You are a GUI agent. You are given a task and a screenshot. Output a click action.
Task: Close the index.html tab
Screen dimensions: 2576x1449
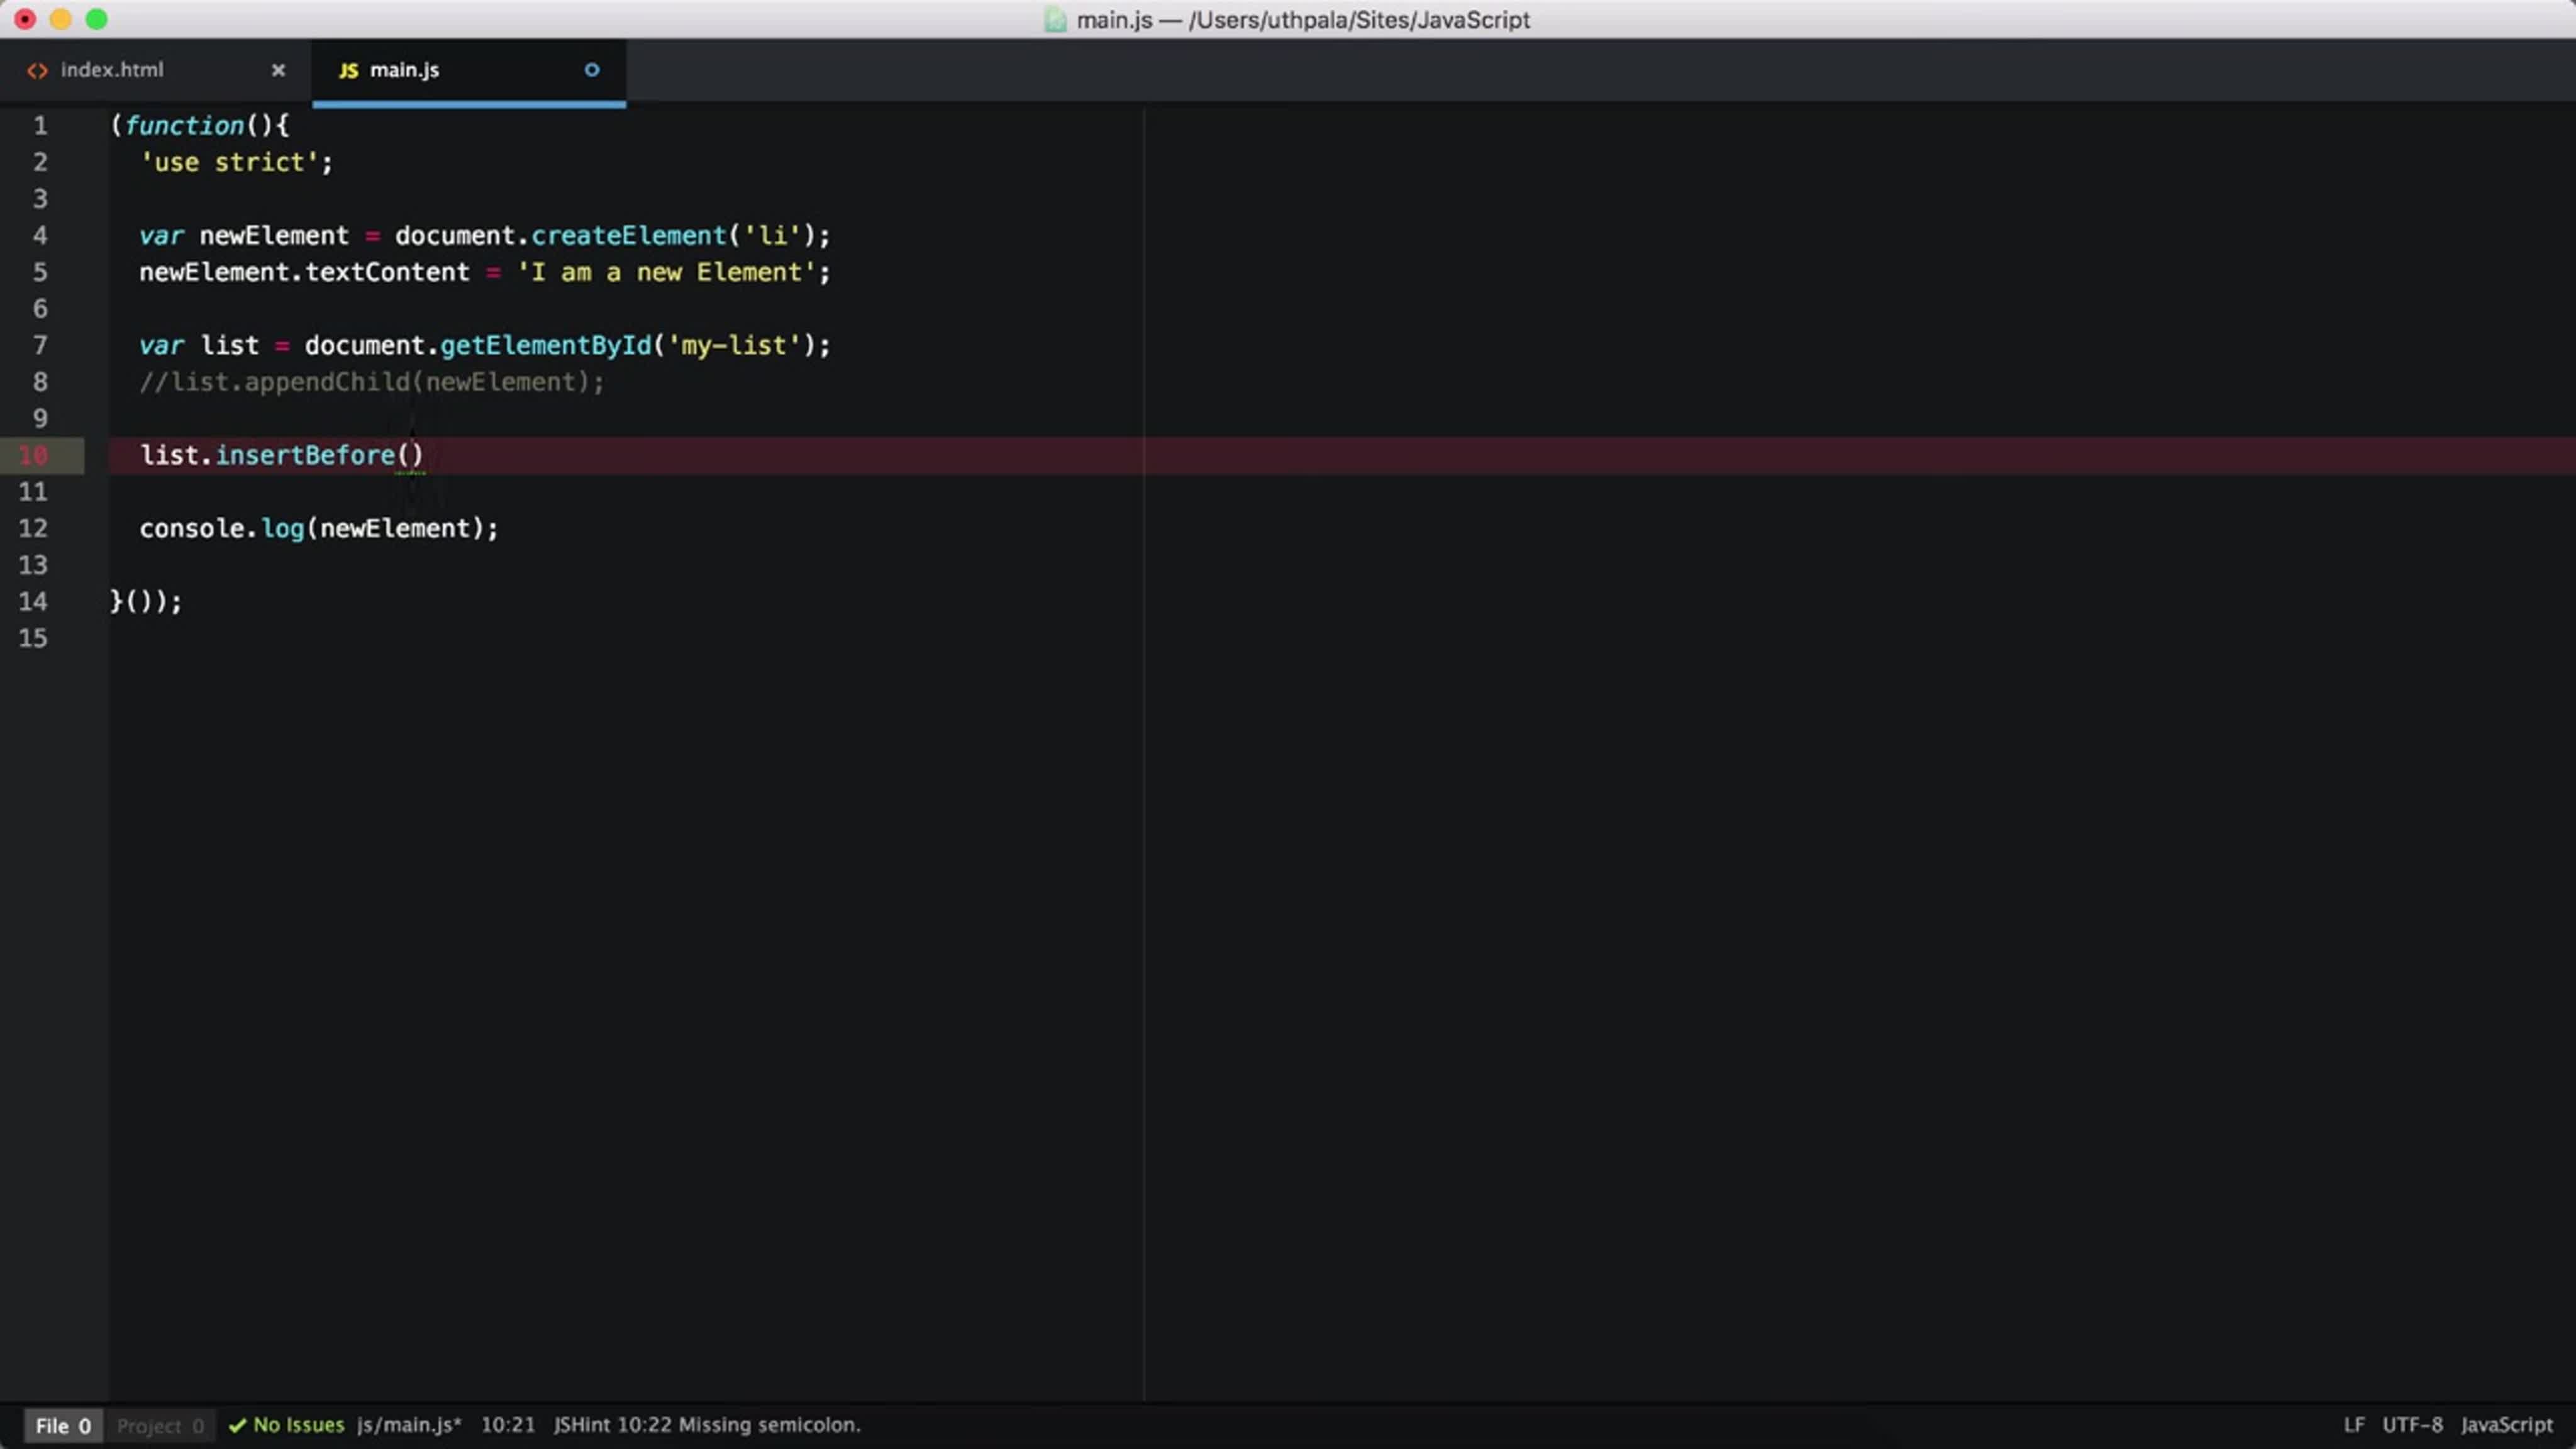(278, 70)
